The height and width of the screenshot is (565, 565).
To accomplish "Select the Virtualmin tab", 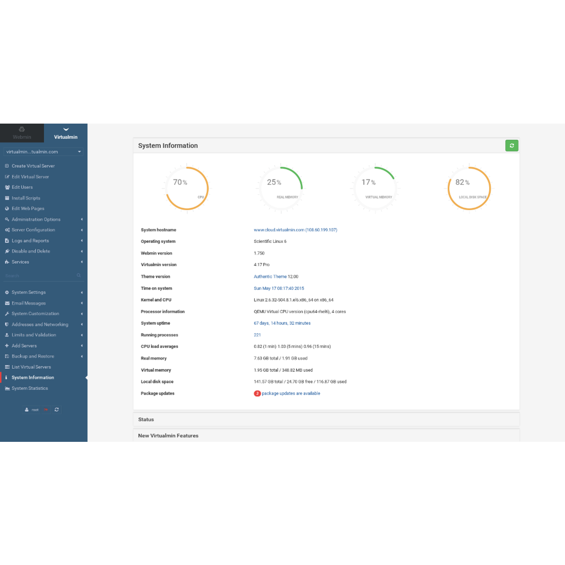I will point(66,133).
